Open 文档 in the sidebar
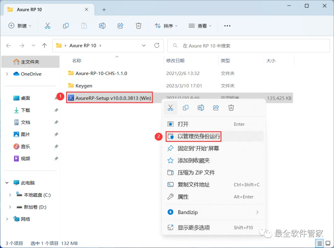Viewport: 334px width, 248px height. click(x=25, y=122)
